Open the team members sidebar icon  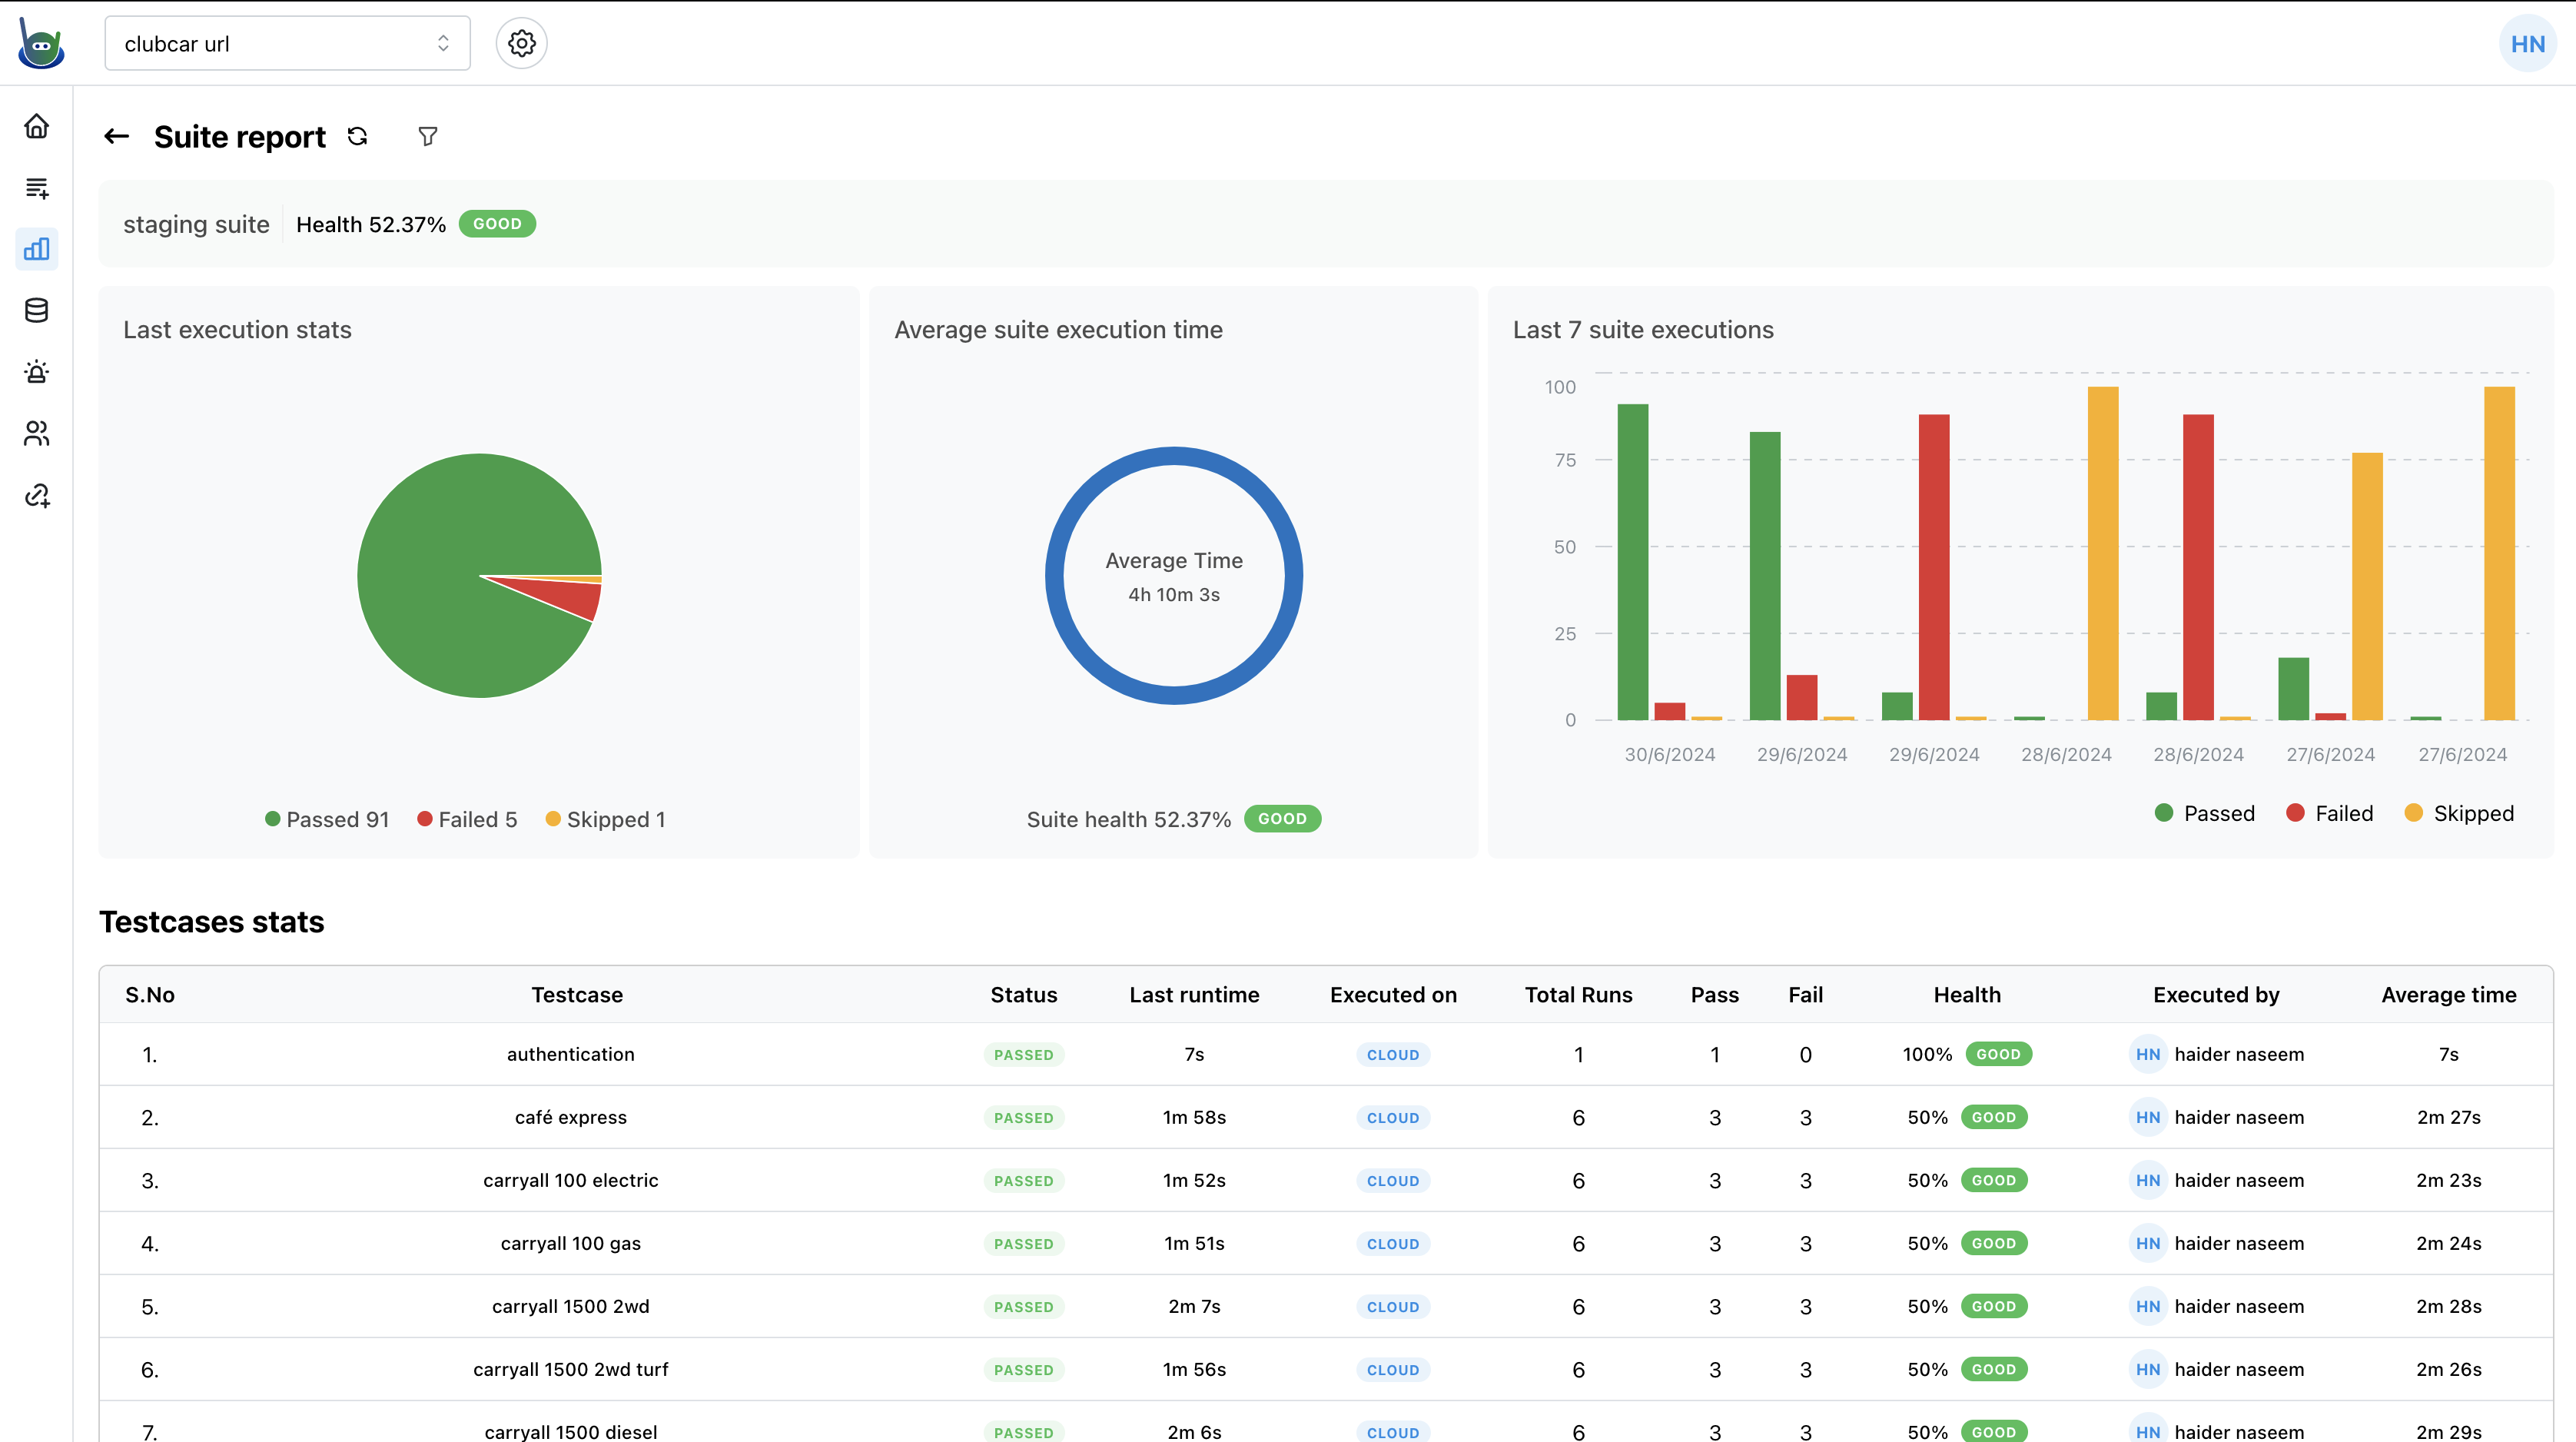(37, 434)
